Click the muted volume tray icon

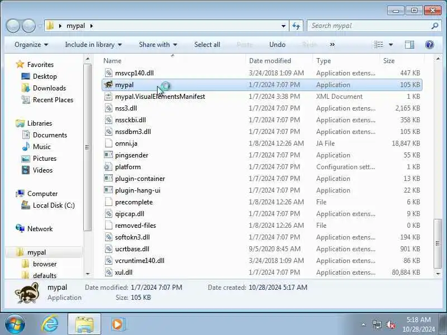(391, 324)
